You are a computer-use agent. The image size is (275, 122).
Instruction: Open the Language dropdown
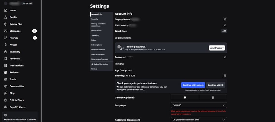[199, 105]
